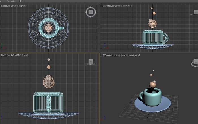This screenshot has width=198, height=124.
Task: Click the [+] menu in the Perspective viewport
Action: click(102, 55)
